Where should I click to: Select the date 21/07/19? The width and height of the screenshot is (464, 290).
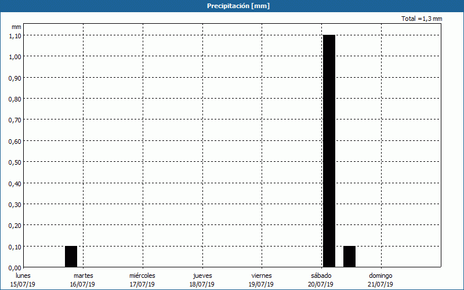point(380,284)
